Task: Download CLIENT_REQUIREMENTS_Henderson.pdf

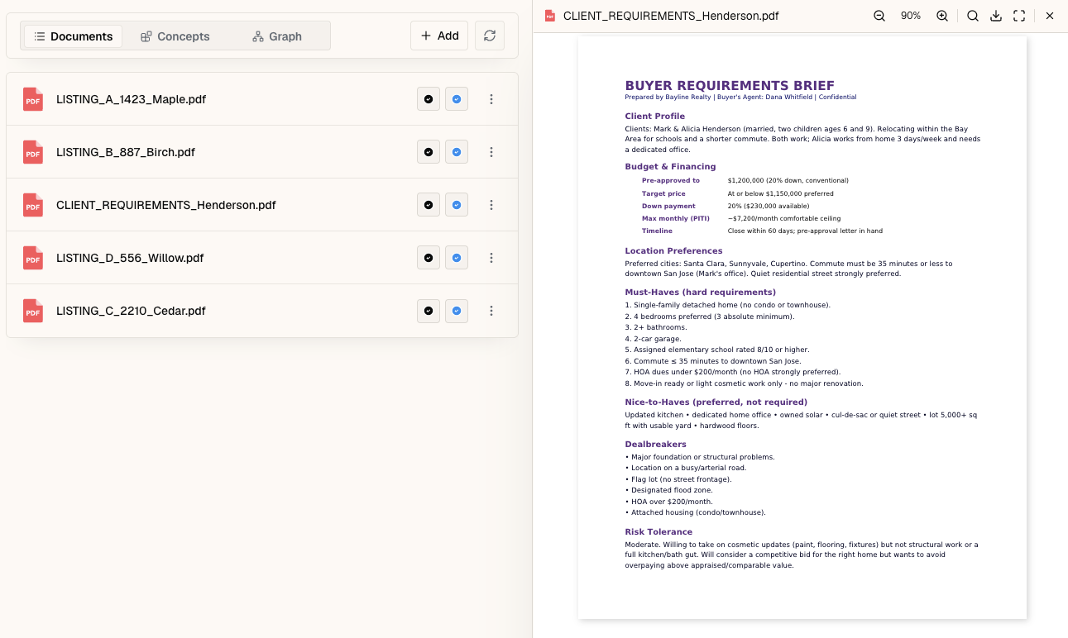Action: point(996,16)
